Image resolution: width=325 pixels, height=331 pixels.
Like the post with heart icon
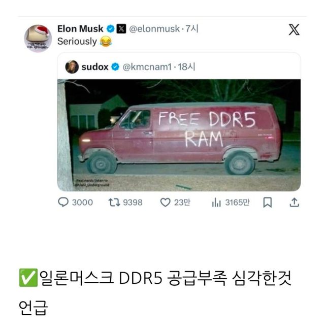coord(165,202)
